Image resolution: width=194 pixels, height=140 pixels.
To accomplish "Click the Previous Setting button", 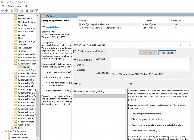I will click(x=148, y=53).
